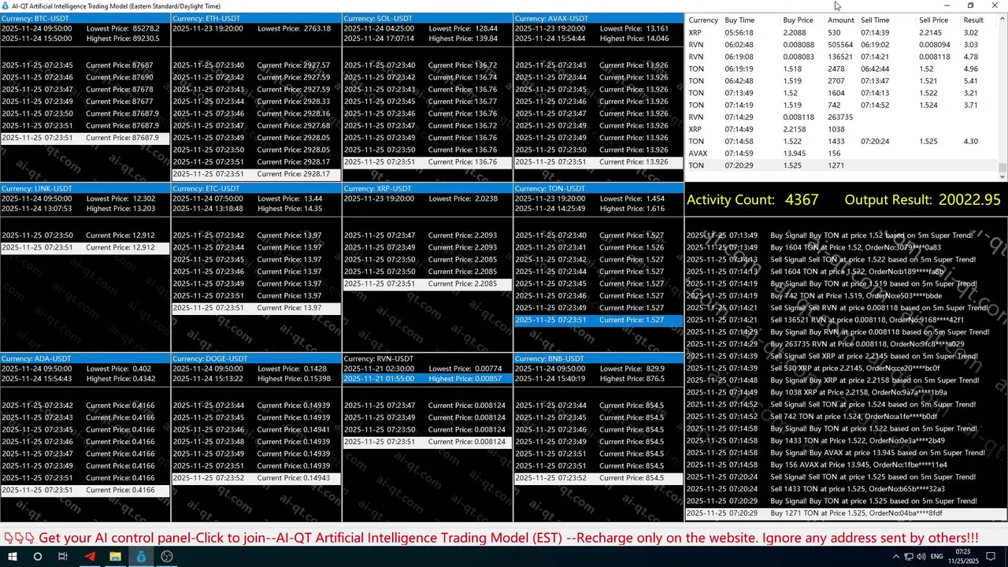Viewport: 1008px width, 567px height.
Task: Select LINK Lowest Price 12.302 row
Action: [85, 198]
